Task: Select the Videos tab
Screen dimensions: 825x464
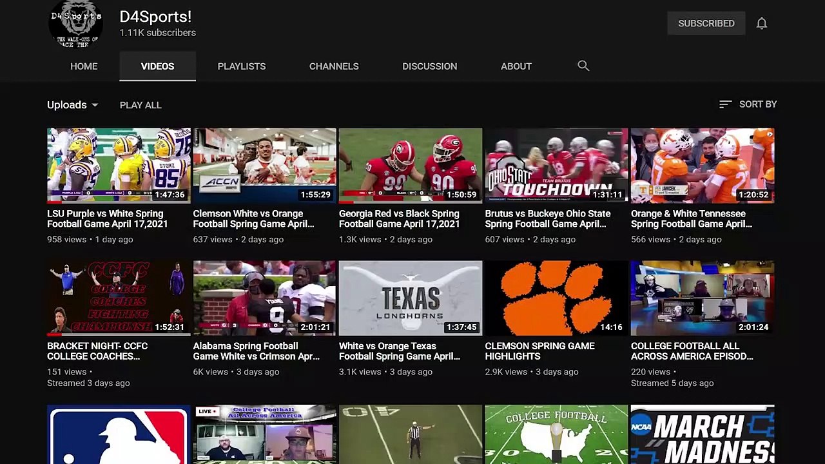Action: pos(157,66)
